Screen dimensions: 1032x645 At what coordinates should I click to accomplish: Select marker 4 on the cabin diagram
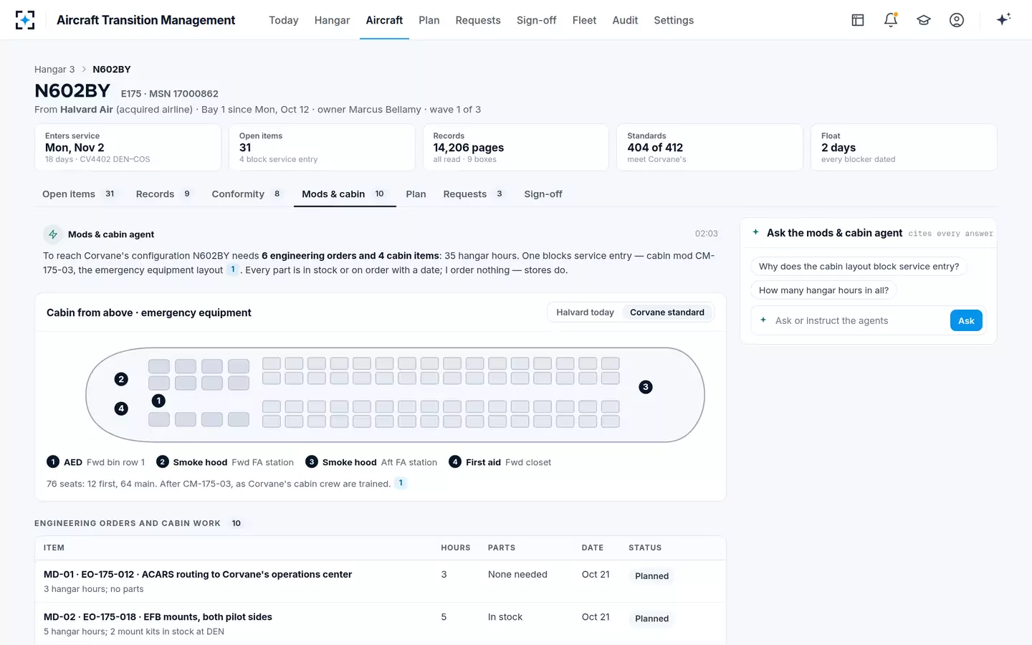click(121, 408)
